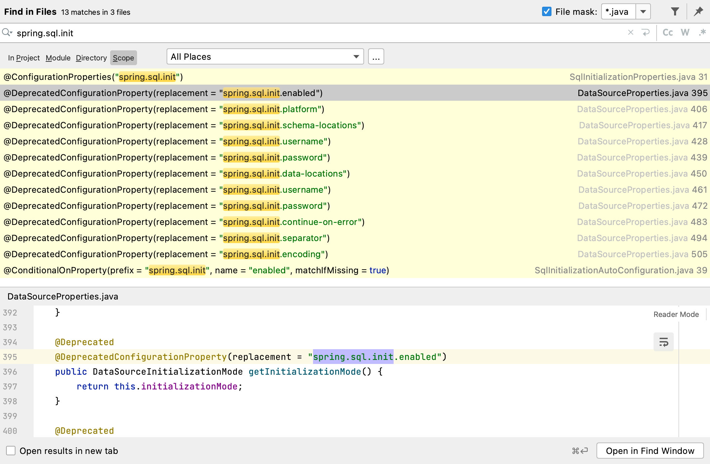Viewport: 710px width, 464px height.
Task: Switch search scope to In Project
Action: (24, 57)
